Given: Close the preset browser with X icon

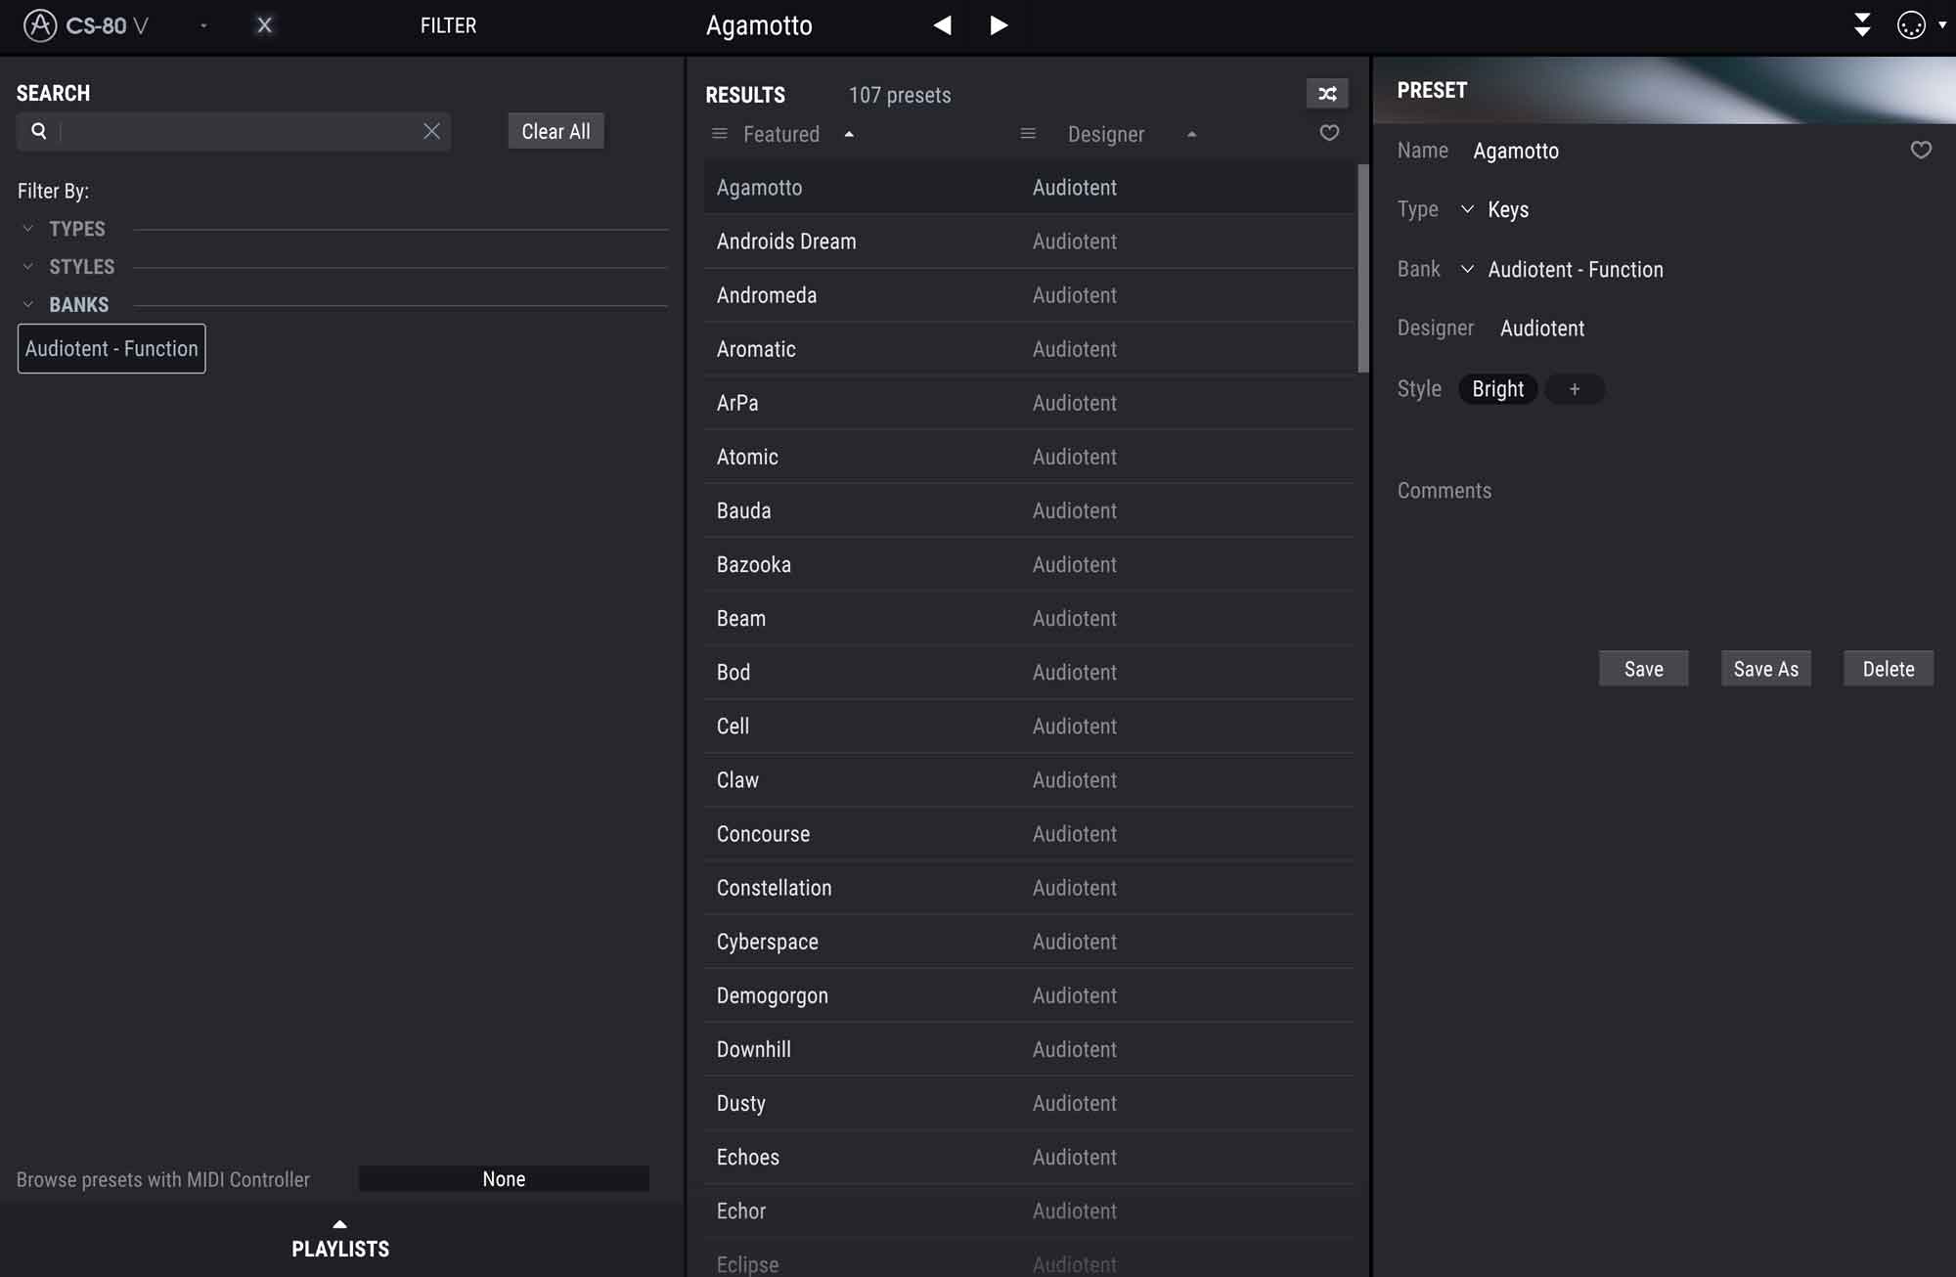Looking at the screenshot, I should click(x=264, y=25).
